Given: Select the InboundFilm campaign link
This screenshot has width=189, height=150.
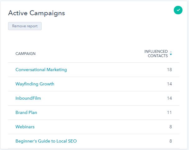Looking at the screenshot, I should tap(28, 98).
